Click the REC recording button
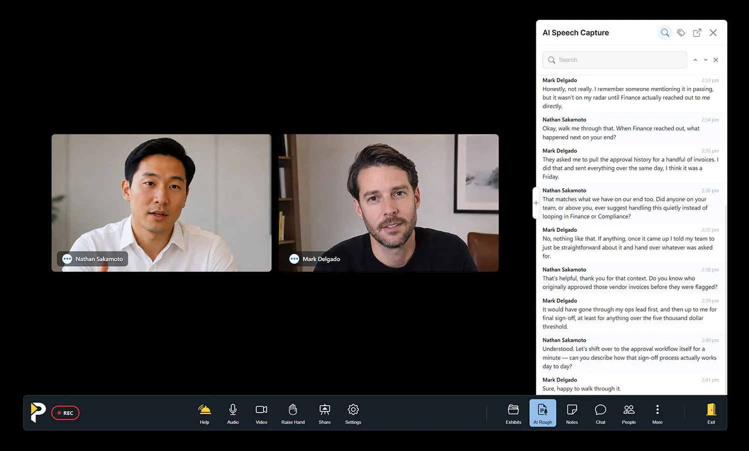Image resolution: width=749 pixels, height=451 pixels. pos(65,413)
